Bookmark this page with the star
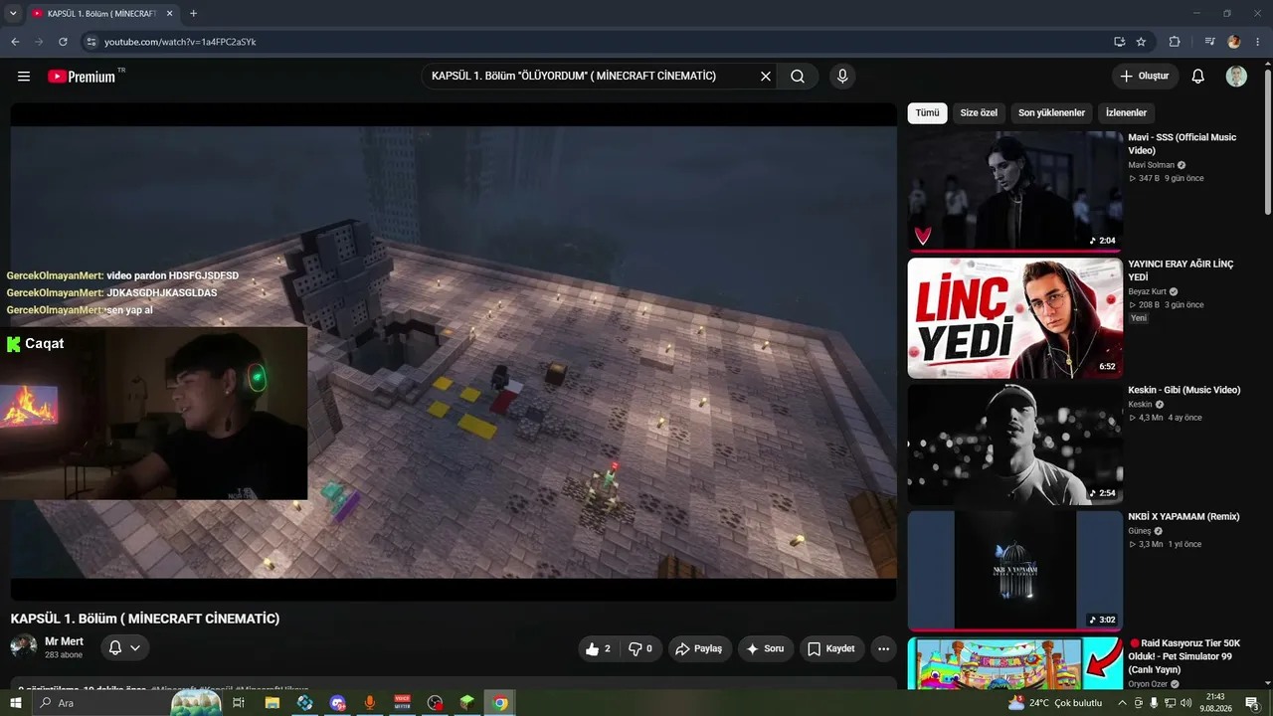This screenshot has height=716, width=1273. (x=1141, y=42)
